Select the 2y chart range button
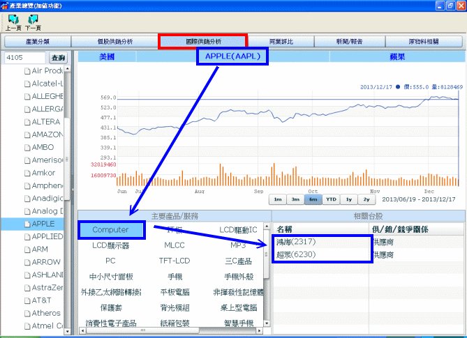 366,199
